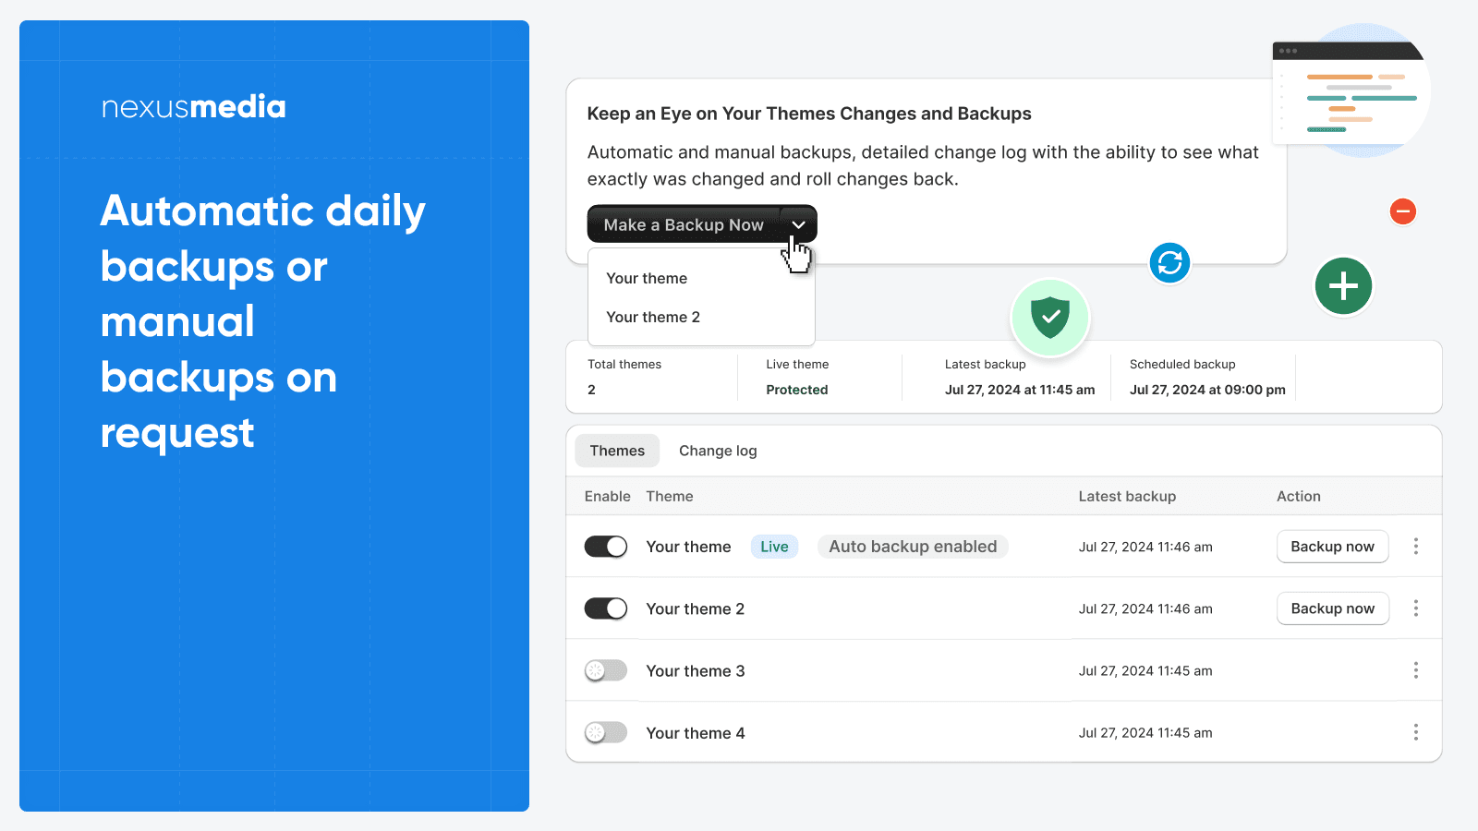Screen dimensions: 1478x831
Task: Choose Your theme 2 in dropdown list
Action: coord(653,318)
